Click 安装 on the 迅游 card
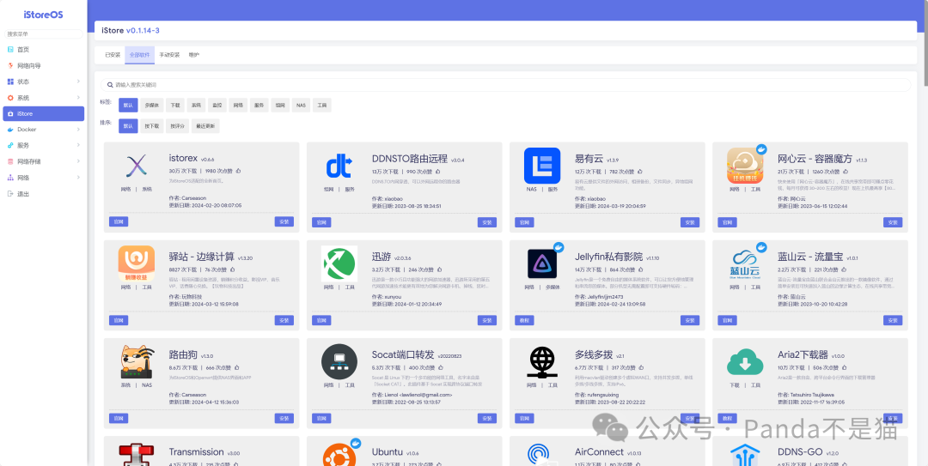Viewport: 928px width, 466px height. [x=487, y=320]
